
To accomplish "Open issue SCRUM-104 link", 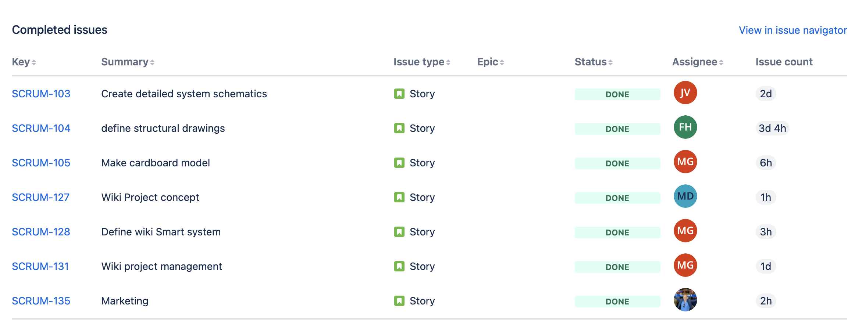I will tap(41, 129).
